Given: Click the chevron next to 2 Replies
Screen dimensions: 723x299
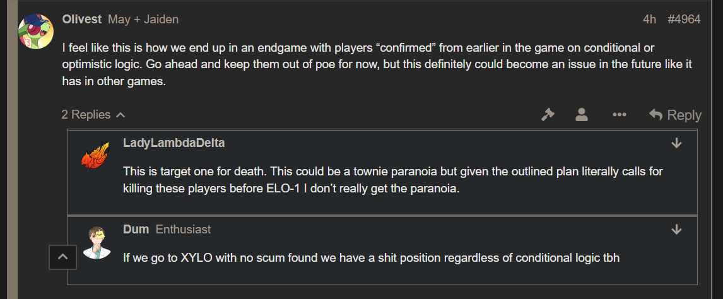Looking at the screenshot, I should coord(120,115).
